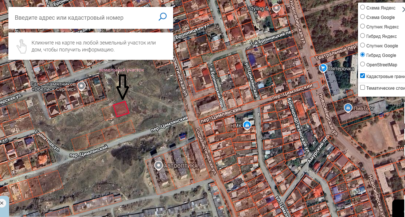Click the Пятерочка shopping cart marker
Screen dimensions: 405x217
click(x=323, y=69)
